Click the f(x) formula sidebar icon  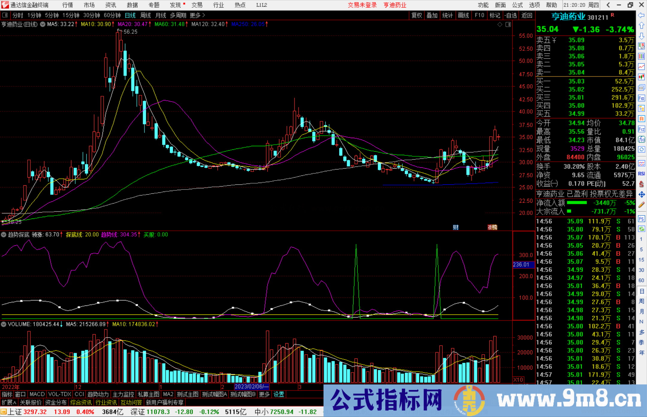[641, 139]
